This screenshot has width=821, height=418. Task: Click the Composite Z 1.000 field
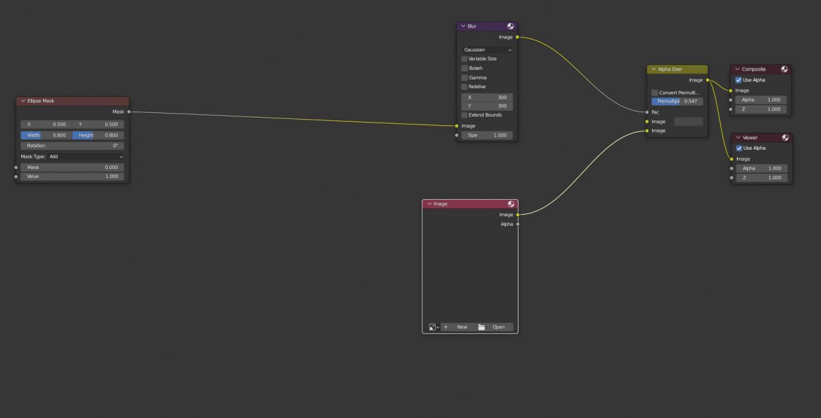pyautogui.click(x=761, y=109)
